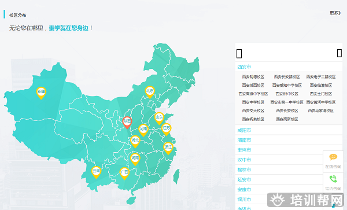Click the left arrow in campus panel
This screenshot has width=347, height=210.
(x=239, y=54)
